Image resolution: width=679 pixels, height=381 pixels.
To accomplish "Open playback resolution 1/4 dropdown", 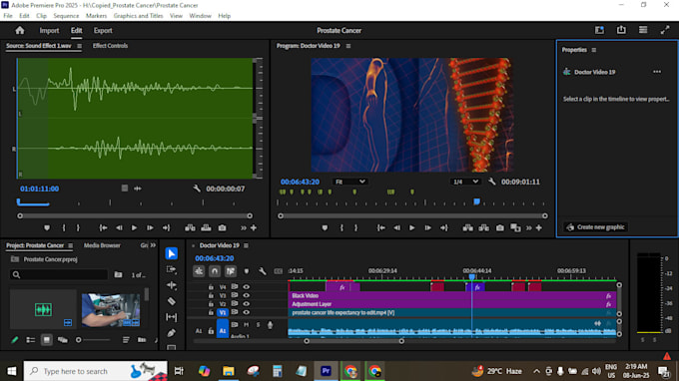I will 465,182.
